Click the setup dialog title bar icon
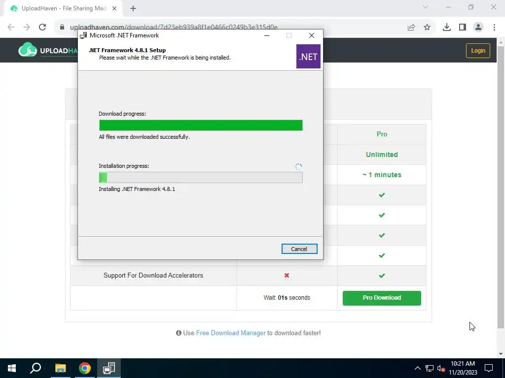This screenshot has width=505, height=378. 83,35
